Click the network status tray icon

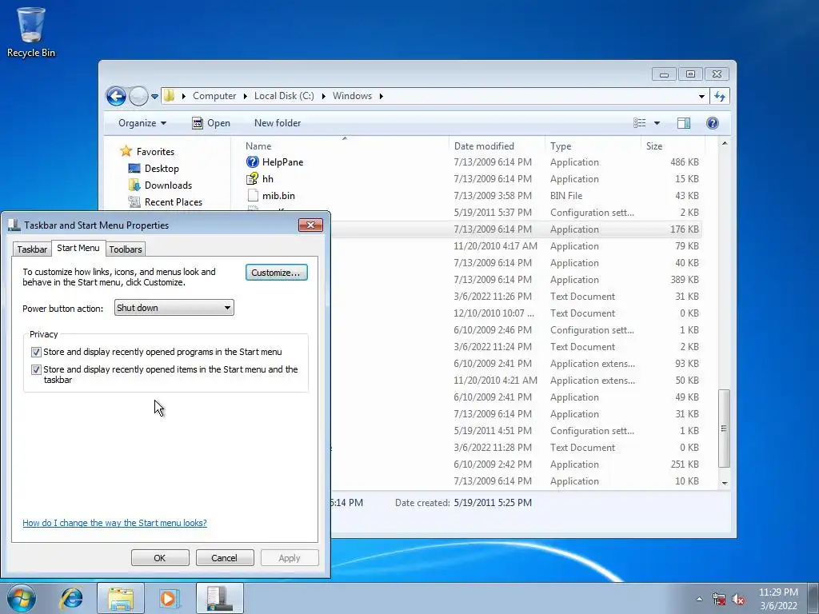tap(719, 599)
